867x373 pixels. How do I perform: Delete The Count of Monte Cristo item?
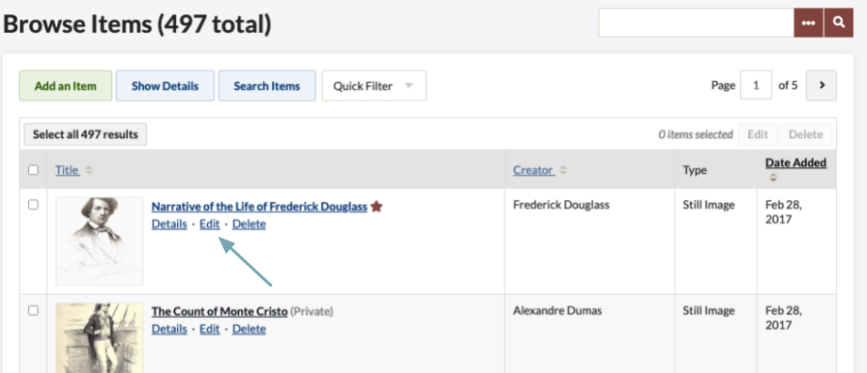pyautogui.click(x=249, y=329)
